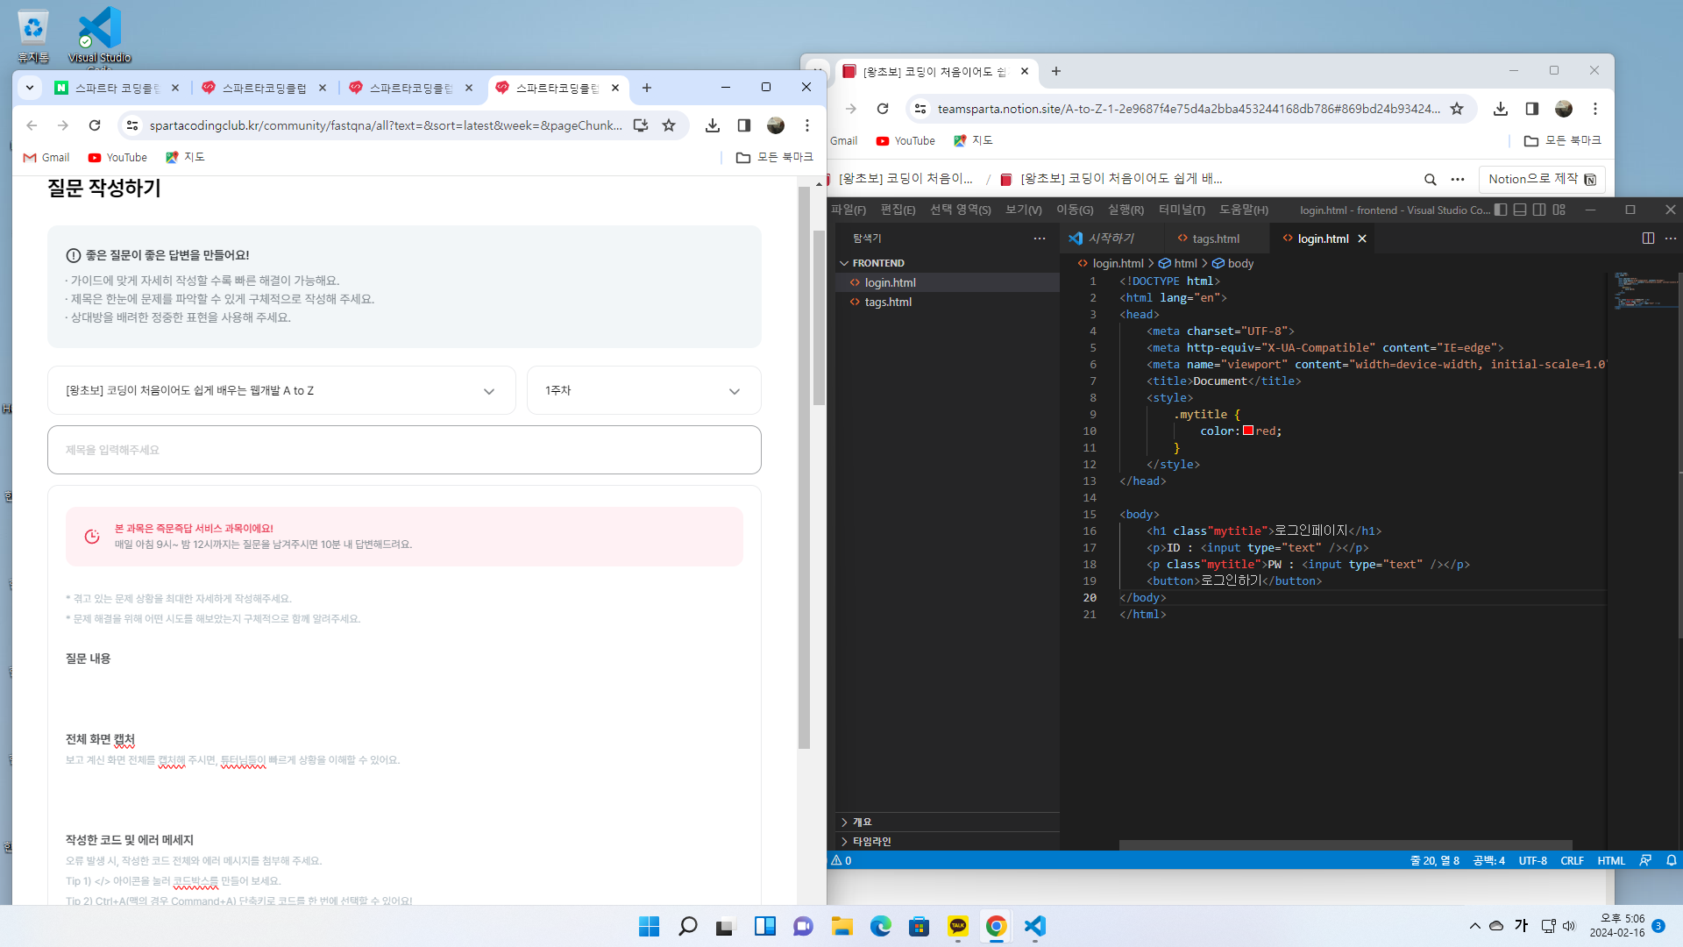Open Chrome menu in the Notion window
This screenshot has width=1683, height=947.
point(1595,109)
